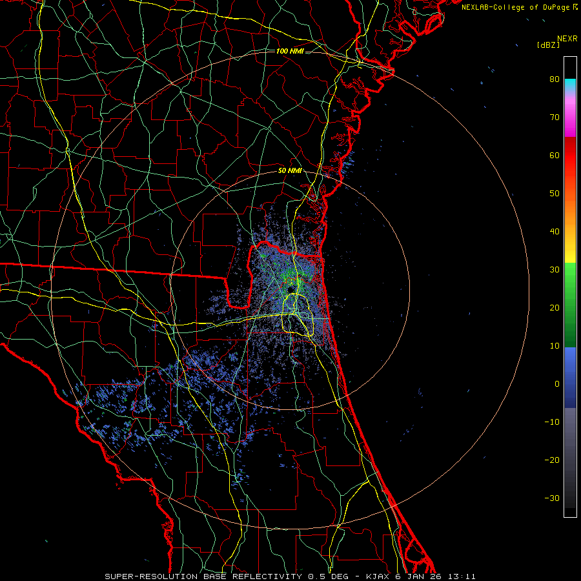This screenshot has height=581, width=581.
Task: Click the 50 value on dBZ scale
Action: tap(555, 194)
